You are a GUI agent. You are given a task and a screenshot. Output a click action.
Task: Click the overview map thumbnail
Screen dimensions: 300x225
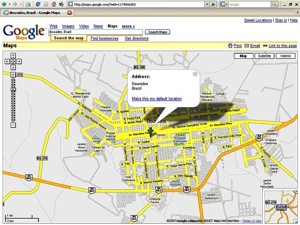281,207
